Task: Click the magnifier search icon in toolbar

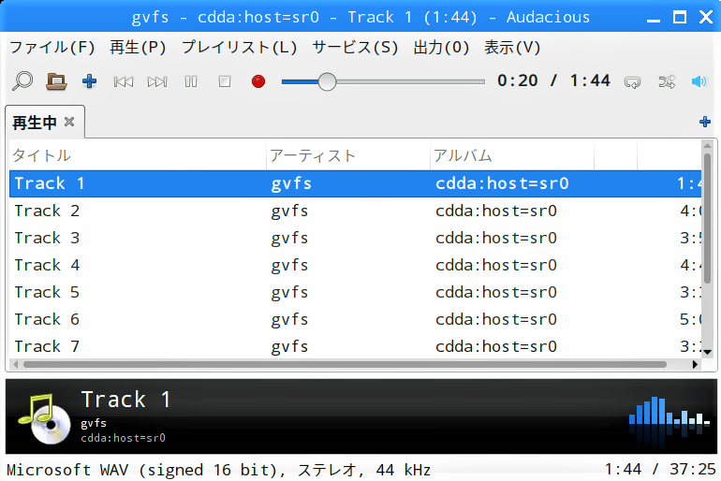Action: [22, 81]
